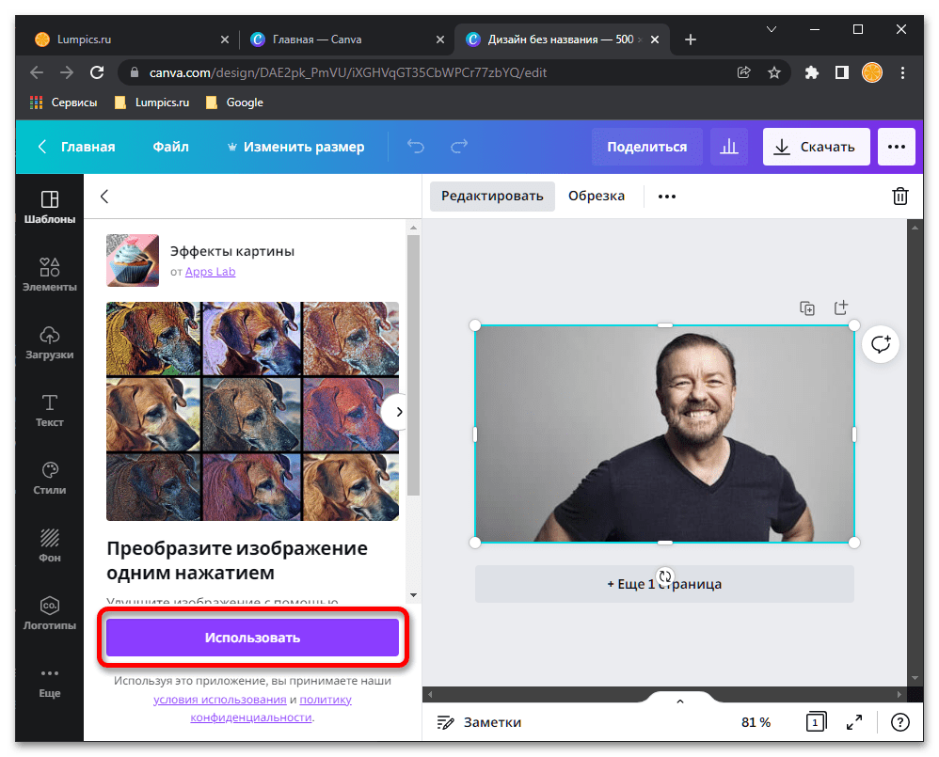The image size is (939, 757).
Task: Open the three-dot menu next to Обрезка
Action: coord(667,197)
